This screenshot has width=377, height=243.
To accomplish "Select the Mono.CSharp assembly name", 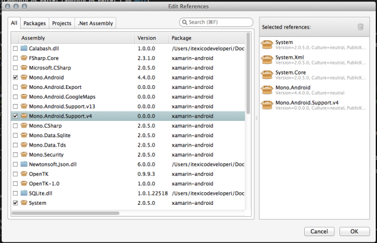I will pyautogui.click(x=45, y=126).
